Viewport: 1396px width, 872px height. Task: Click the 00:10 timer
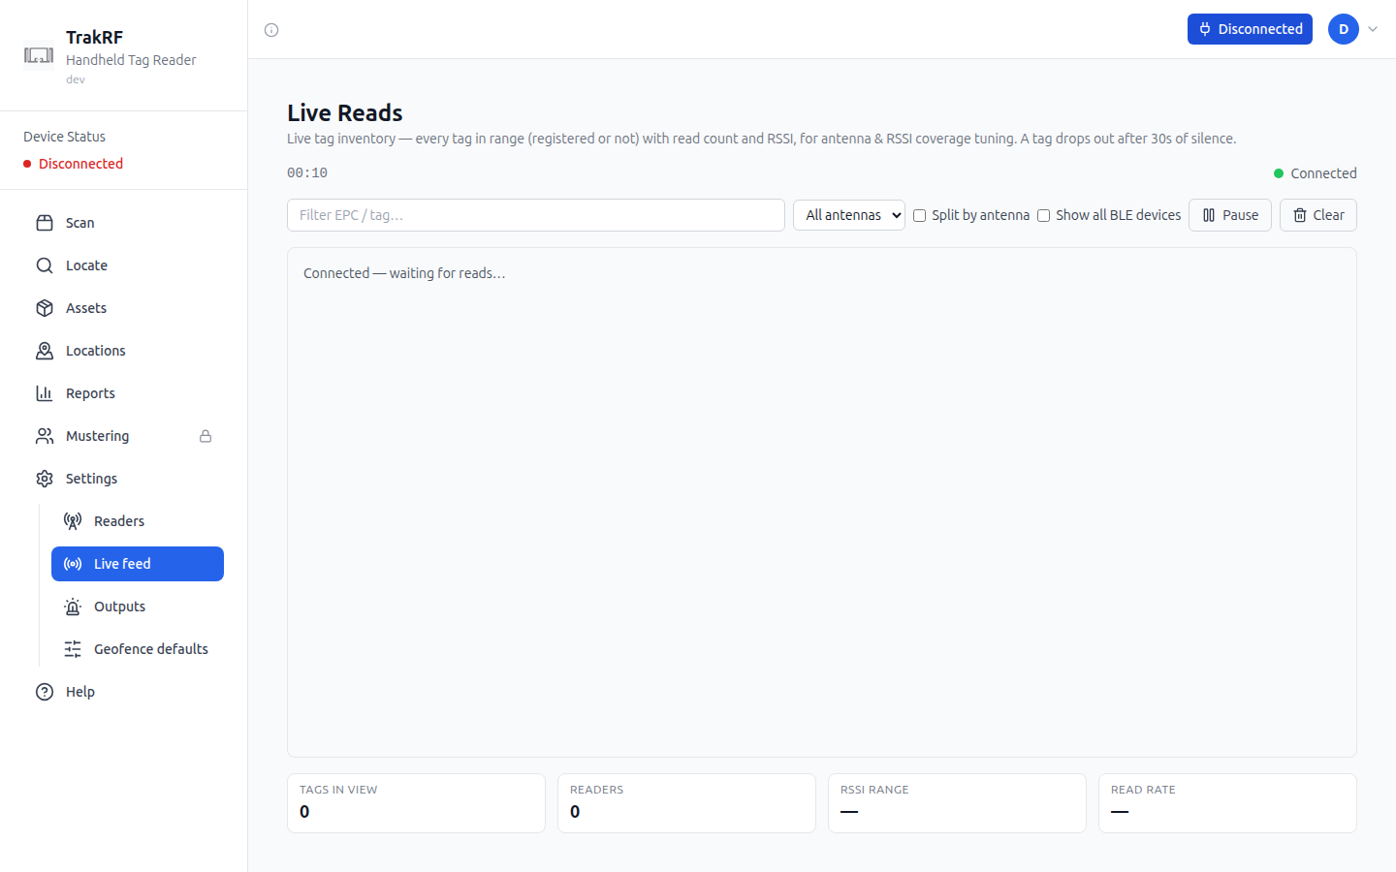(x=307, y=172)
